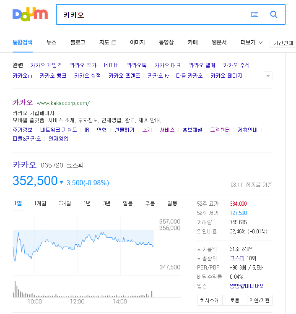Click related search 카카오톡
This screenshot has height=314, width=296.
(x=136, y=65)
